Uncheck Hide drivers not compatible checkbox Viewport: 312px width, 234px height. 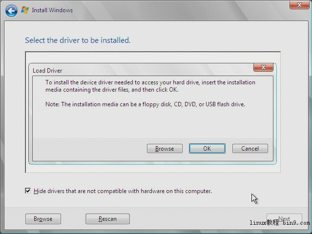tap(28, 191)
